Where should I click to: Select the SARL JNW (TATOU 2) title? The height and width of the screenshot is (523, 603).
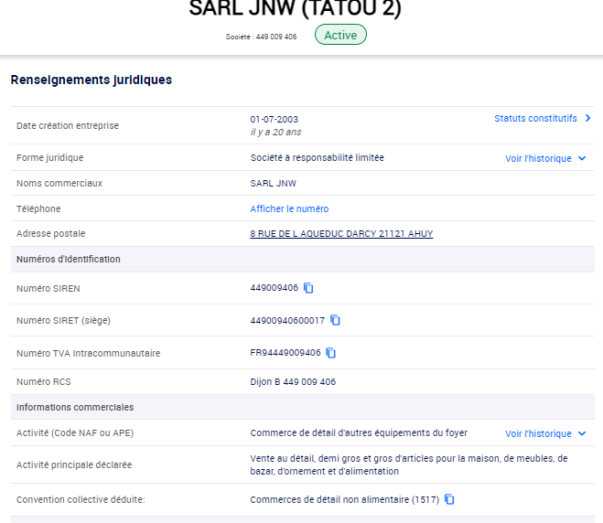click(295, 8)
